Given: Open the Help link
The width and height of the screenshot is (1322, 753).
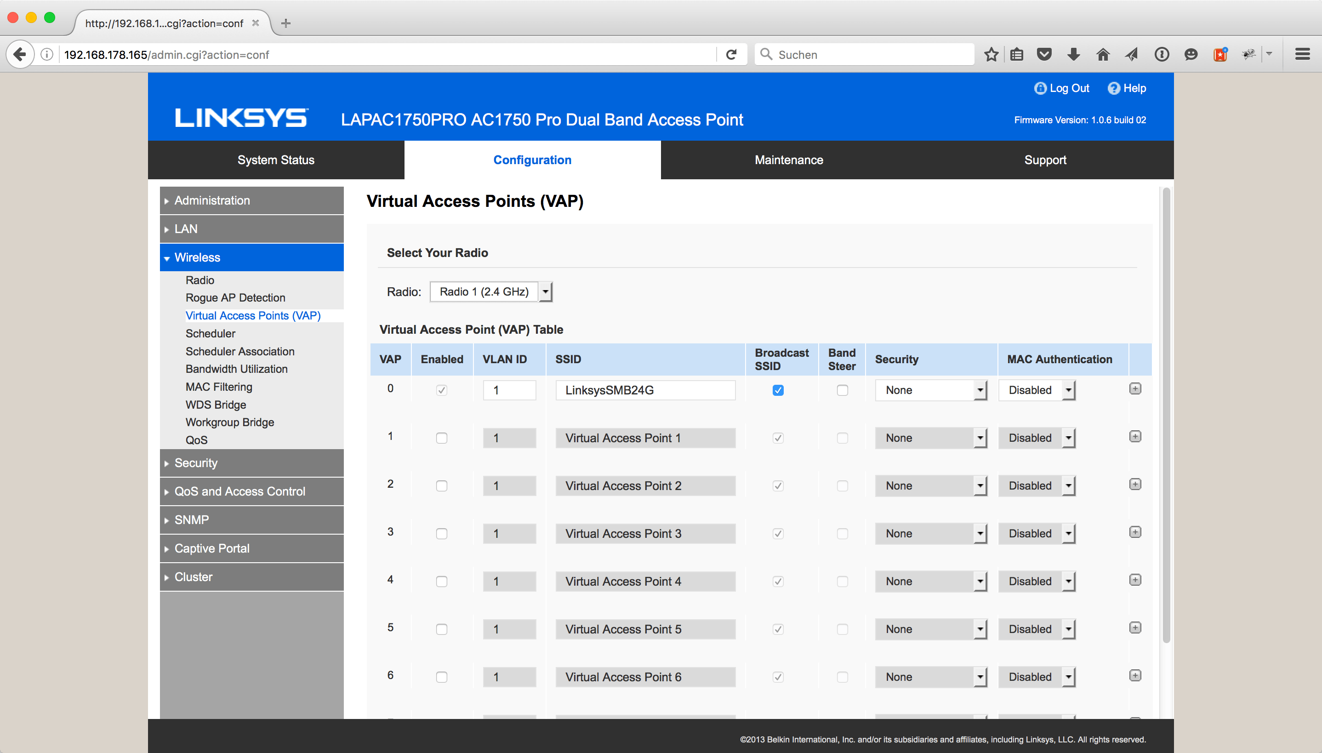Looking at the screenshot, I should [x=1127, y=88].
